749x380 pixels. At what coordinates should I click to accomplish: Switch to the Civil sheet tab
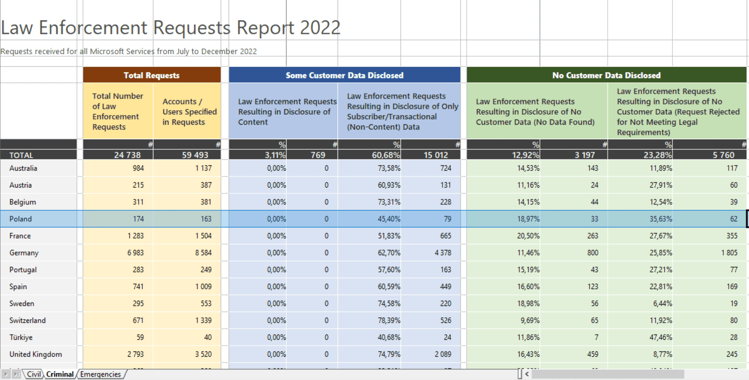pos(33,374)
